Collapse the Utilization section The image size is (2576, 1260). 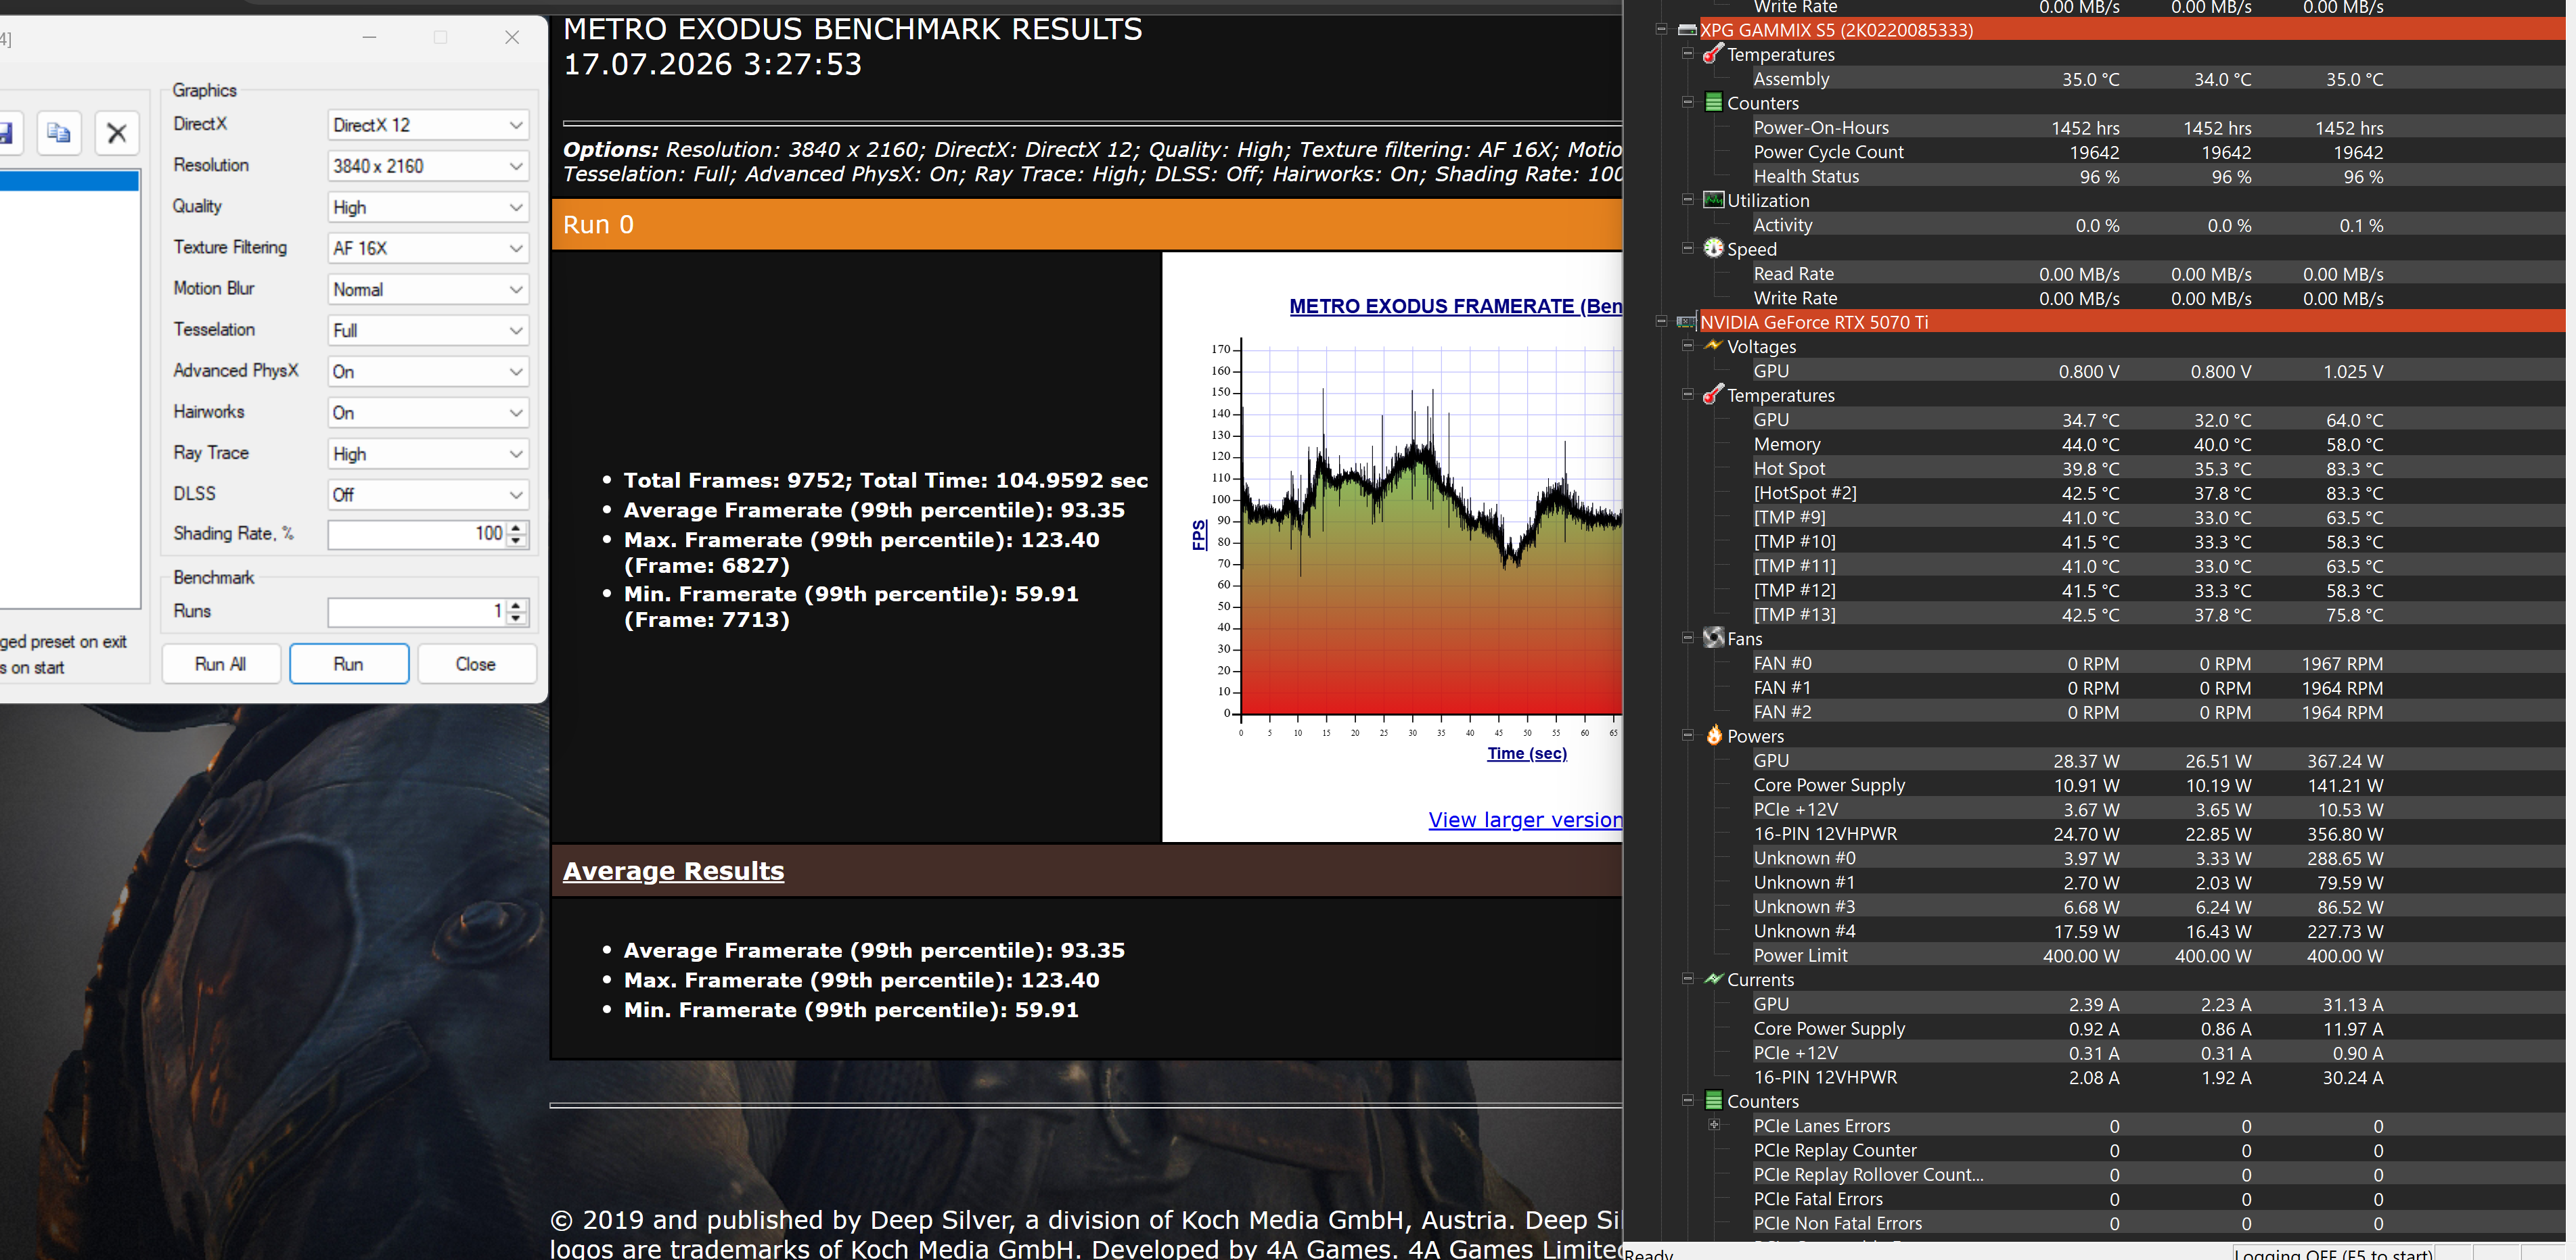pyautogui.click(x=1687, y=200)
